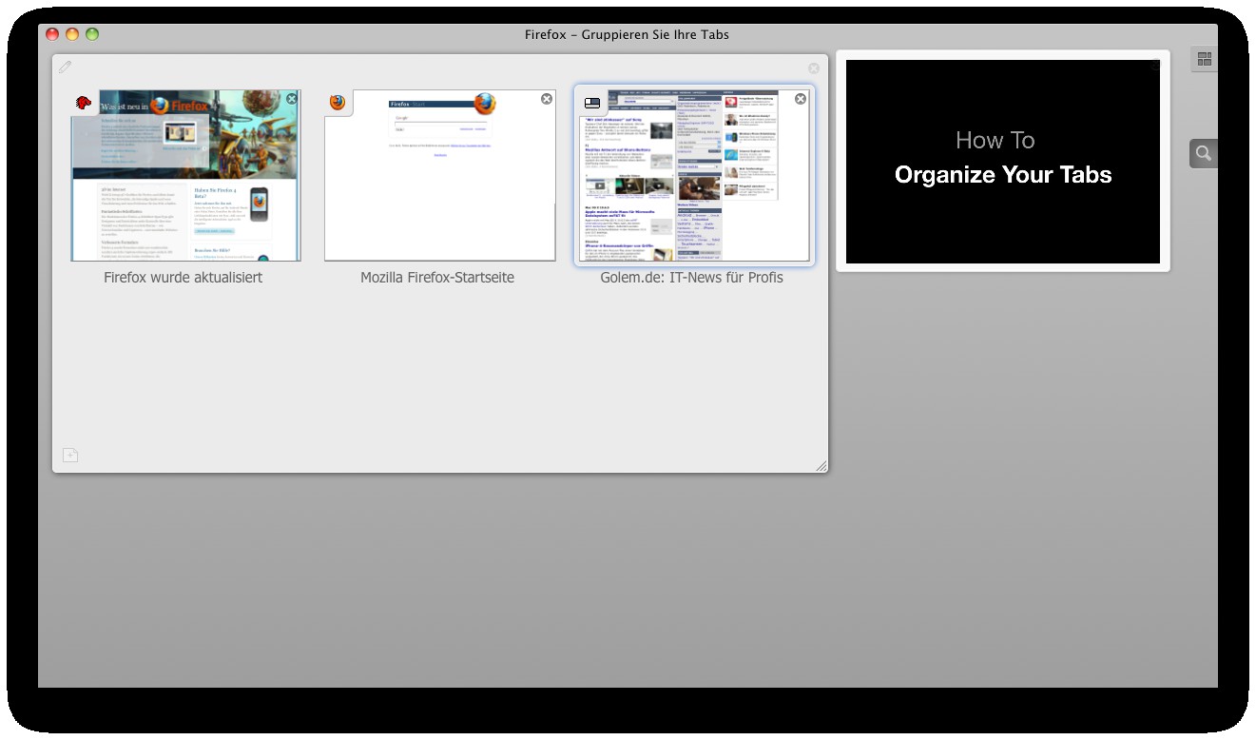Click the 'Mozilla Firefox-Startseite' title label
The height and width of the screenshot is (740, 1256).
point(437,278)
